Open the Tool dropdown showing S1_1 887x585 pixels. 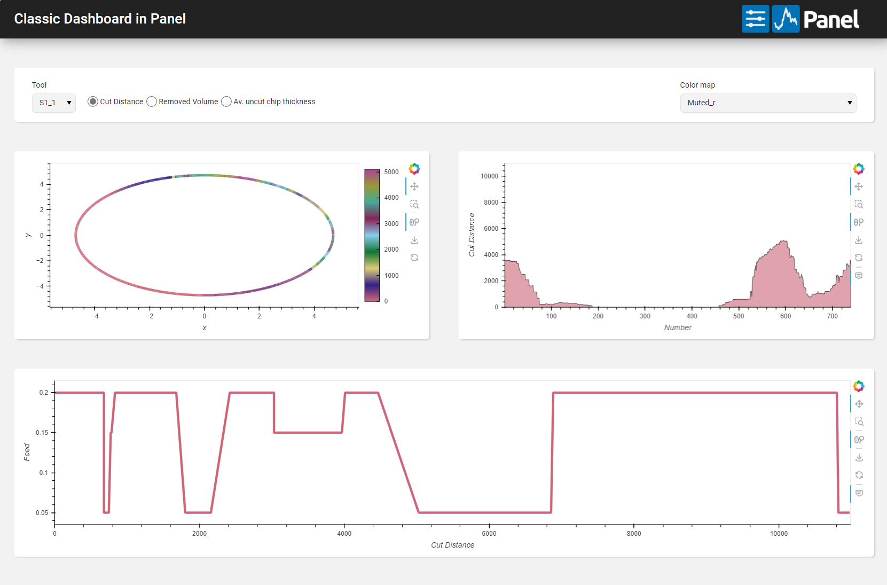point(54,103)
